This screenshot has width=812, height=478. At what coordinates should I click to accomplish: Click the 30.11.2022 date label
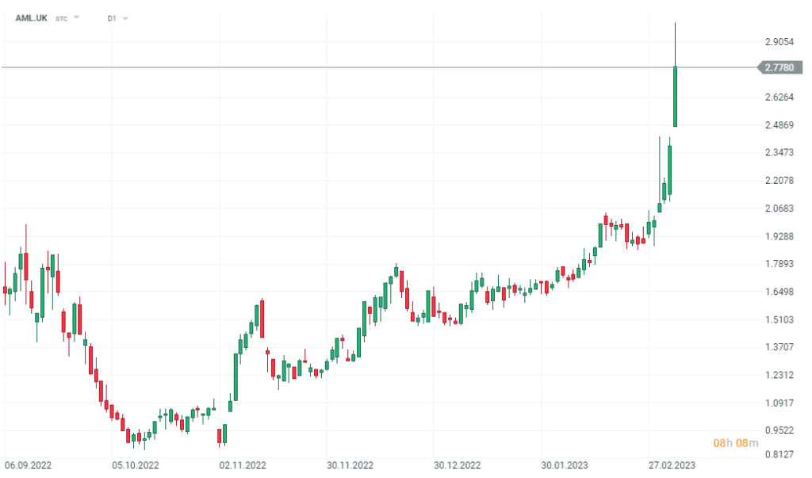350,465
